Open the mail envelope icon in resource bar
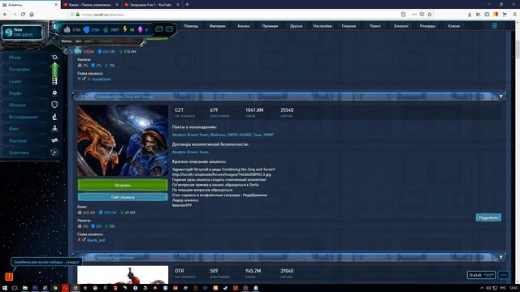 point(170,29)
